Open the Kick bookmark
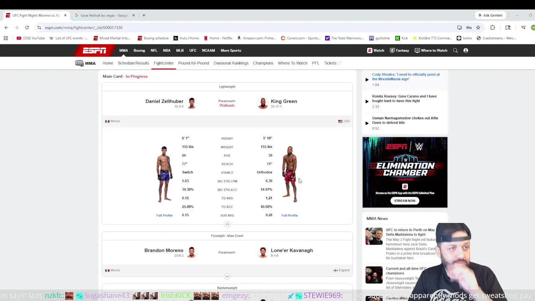This screenshot has height=301, width=535. pos(402,38)
